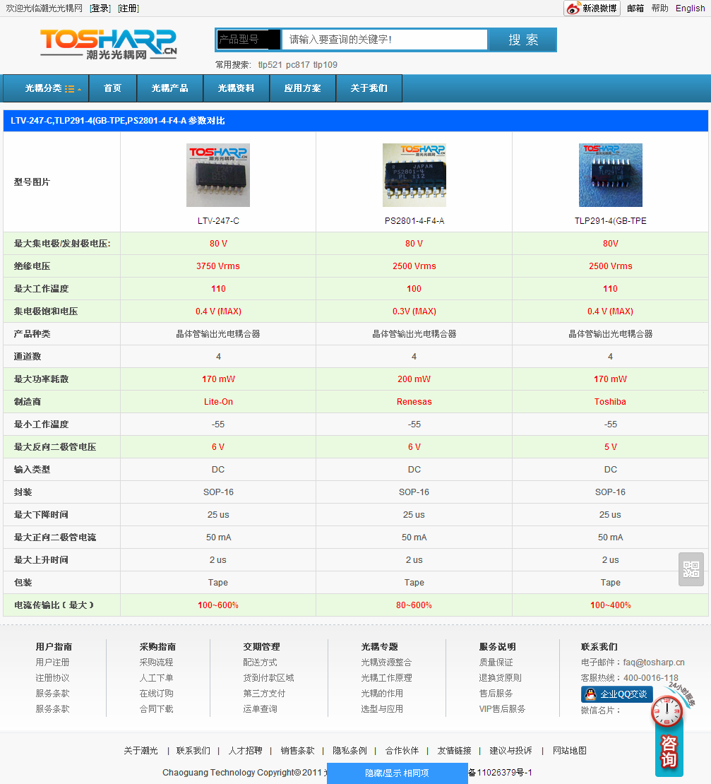Click the 登录 login link
Image resolution: width=711 pixels, height=784 pixels.
(x=100, y=8)
